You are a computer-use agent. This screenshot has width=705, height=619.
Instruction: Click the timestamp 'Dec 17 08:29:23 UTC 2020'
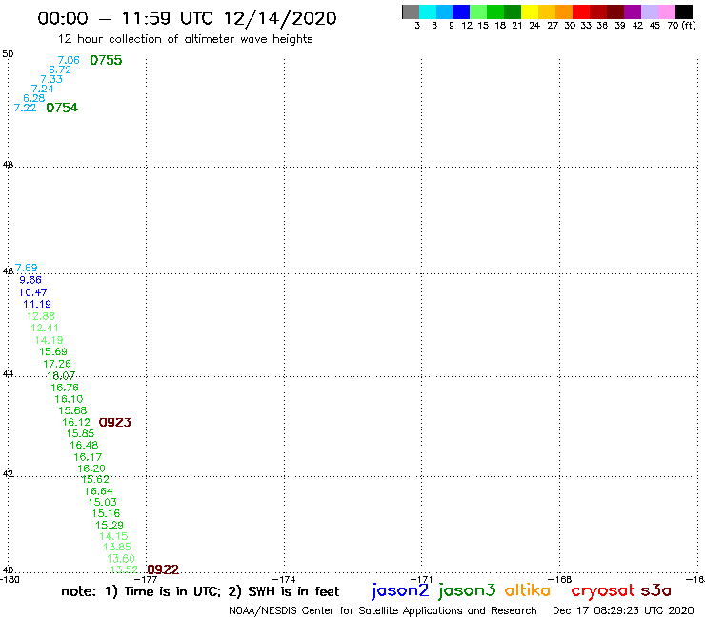coord(623,611)
